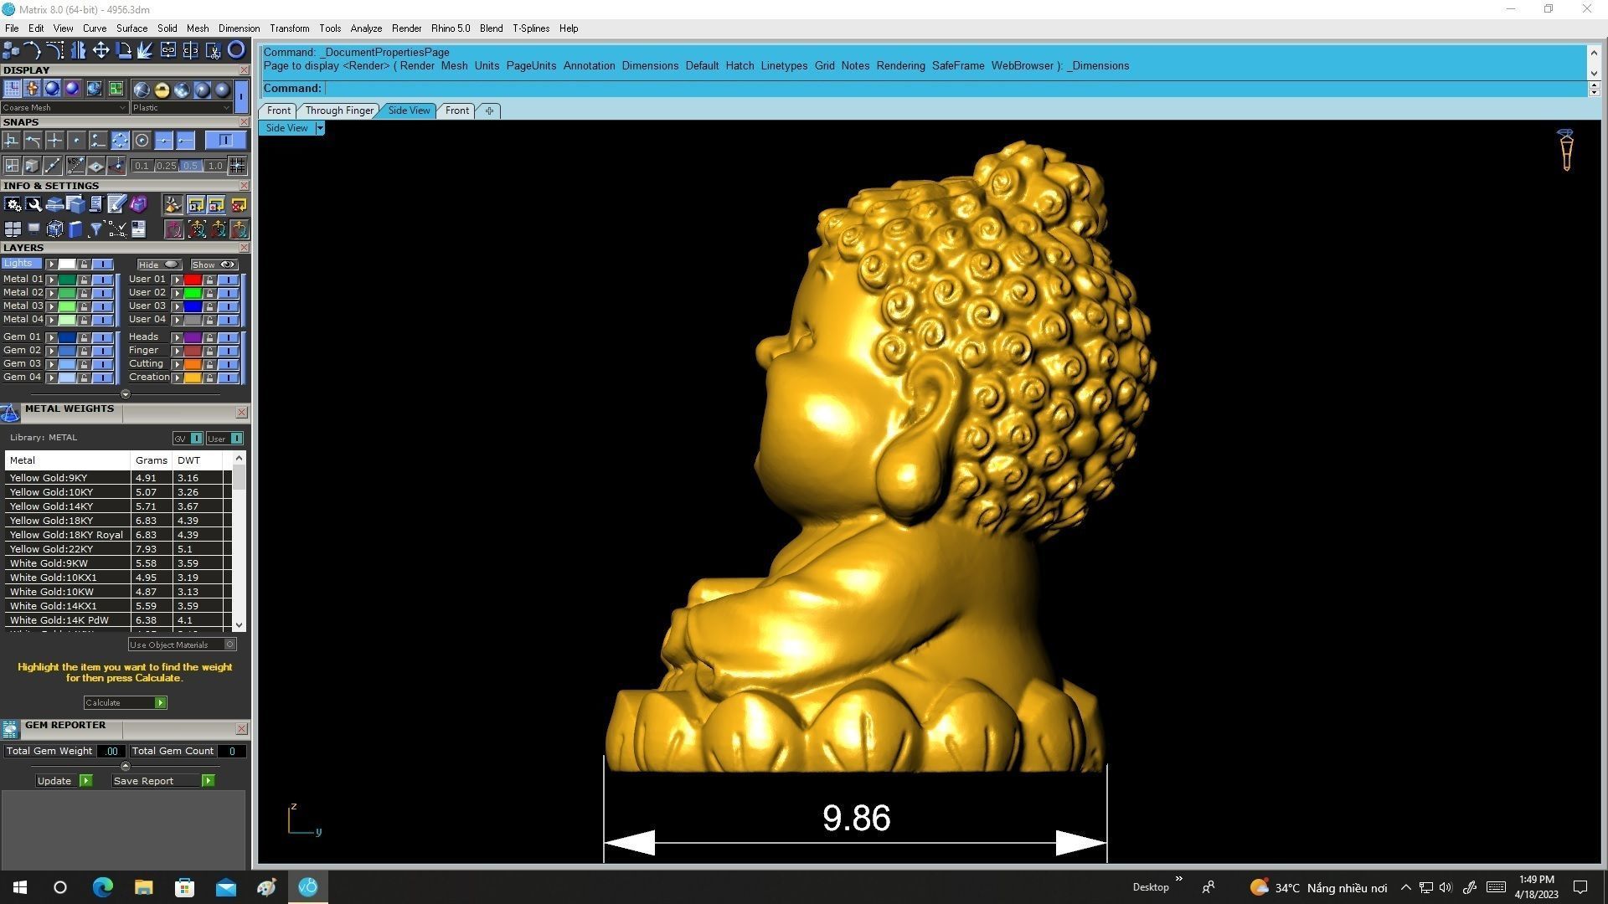Click the blue ring icon in top toolbar
Image resolution: width=1608 pixels, height=904 pixels.
click(x=236, y=50)
